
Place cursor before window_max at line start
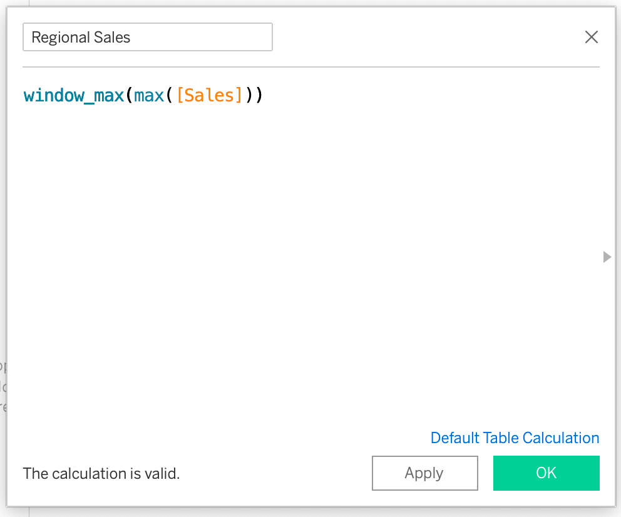(24, 96)
